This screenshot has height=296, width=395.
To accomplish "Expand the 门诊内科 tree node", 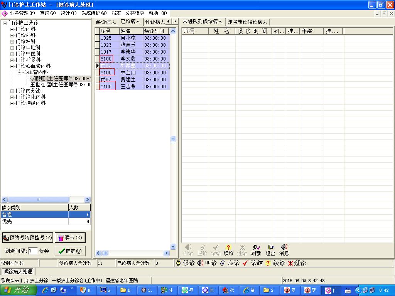I will pos(12,29).
